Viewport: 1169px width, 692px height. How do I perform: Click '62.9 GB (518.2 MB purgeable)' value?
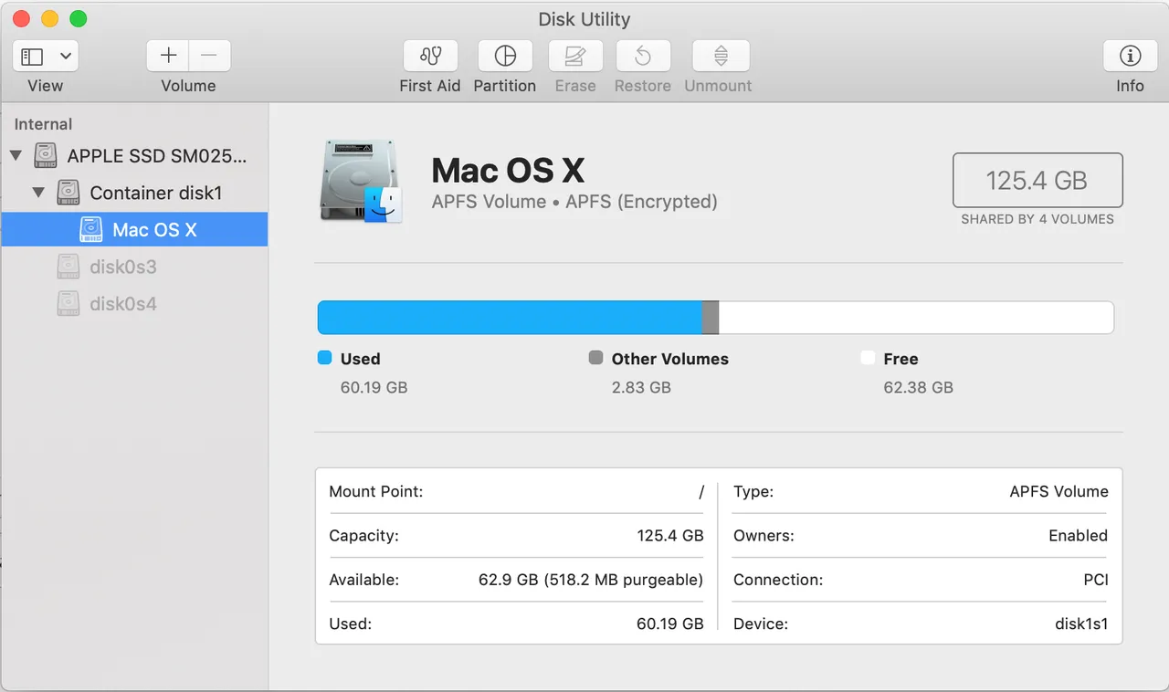[x=591, y=580]
